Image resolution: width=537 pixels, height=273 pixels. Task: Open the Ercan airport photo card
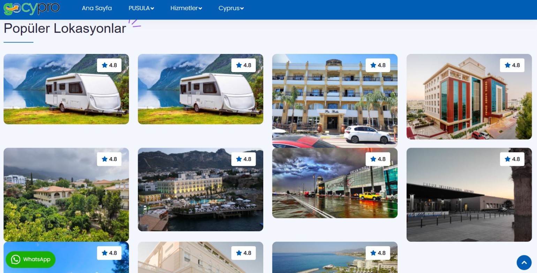[x=335, y=183]
